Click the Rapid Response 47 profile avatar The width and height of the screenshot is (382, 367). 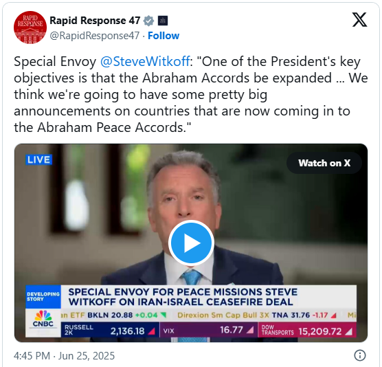(30, 27)
